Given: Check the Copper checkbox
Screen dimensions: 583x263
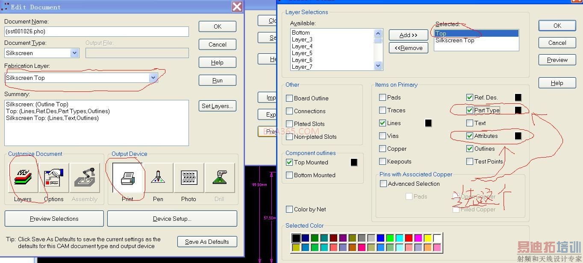Looking at the screenshot, I should 383,149.
